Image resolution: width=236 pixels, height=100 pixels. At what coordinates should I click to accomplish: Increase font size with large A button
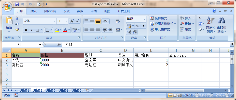click(72, 21)
